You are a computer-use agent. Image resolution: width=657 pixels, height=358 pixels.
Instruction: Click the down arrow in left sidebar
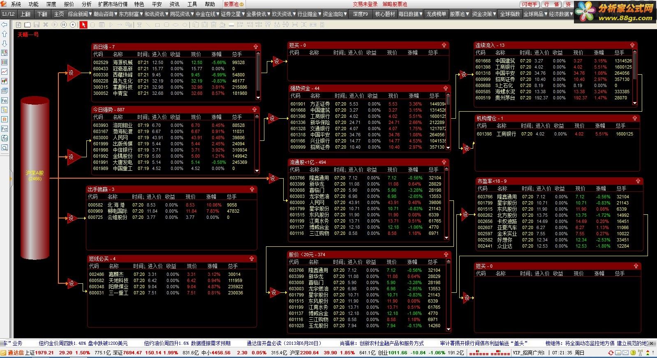(5, 44)
